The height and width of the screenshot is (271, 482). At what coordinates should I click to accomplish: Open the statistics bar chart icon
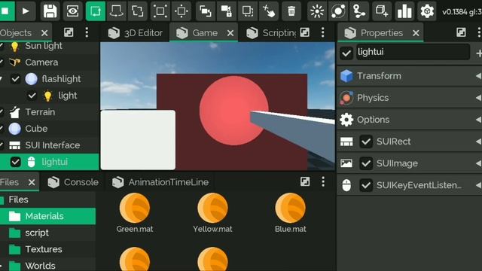404,11
